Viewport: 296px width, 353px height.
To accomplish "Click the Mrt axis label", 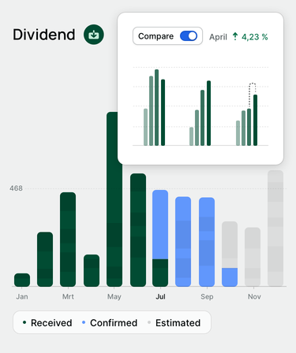I will point(68,296).
